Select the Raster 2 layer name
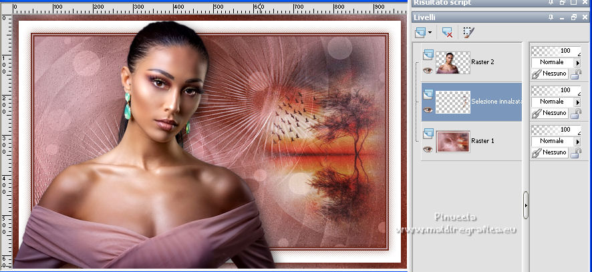This screenshot has height=272, width=592. tap(482, 62)
